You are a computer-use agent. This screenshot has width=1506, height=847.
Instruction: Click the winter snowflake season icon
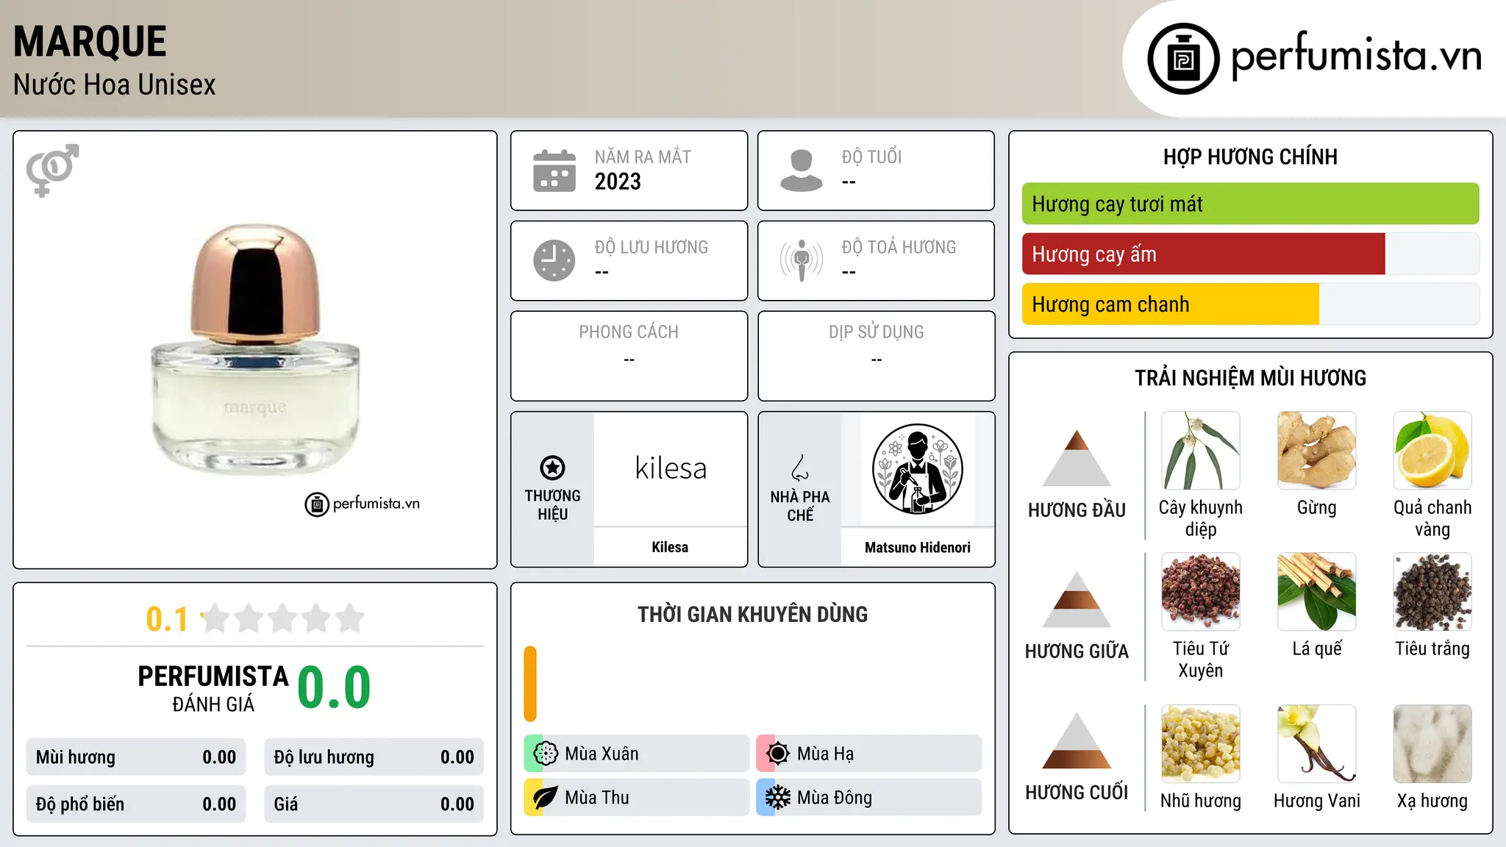click(x=778, y=798)
